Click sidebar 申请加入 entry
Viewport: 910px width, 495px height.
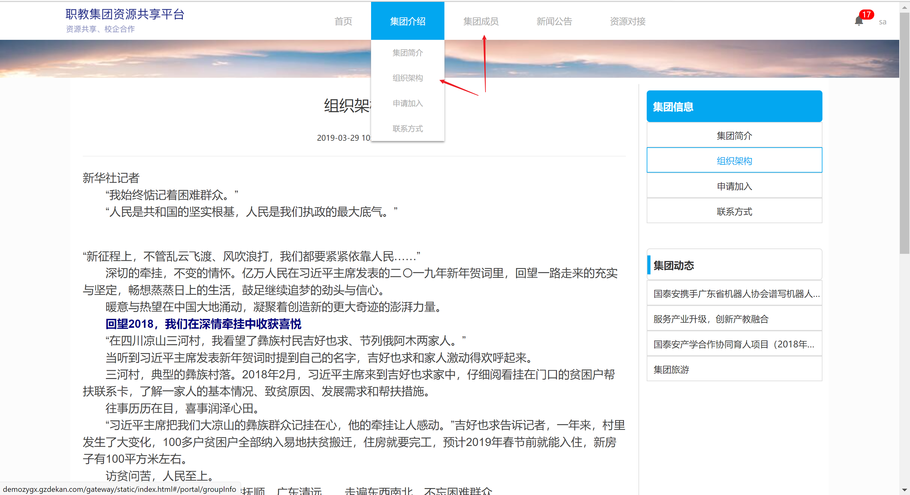(x=734, y=186)
